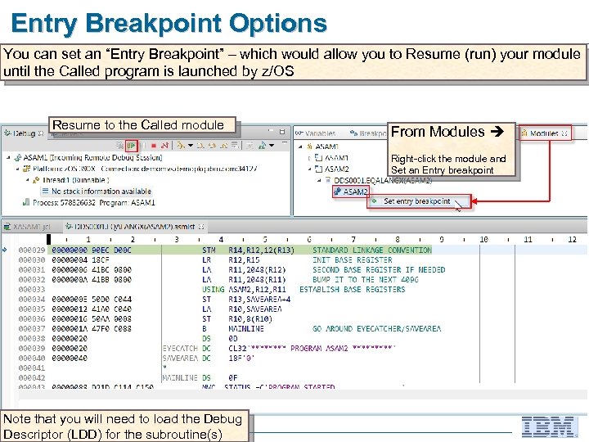Open the last Debug toolbar dropdown arrow
This screenshot has height=442, width=589.
(x=272, y=146)
